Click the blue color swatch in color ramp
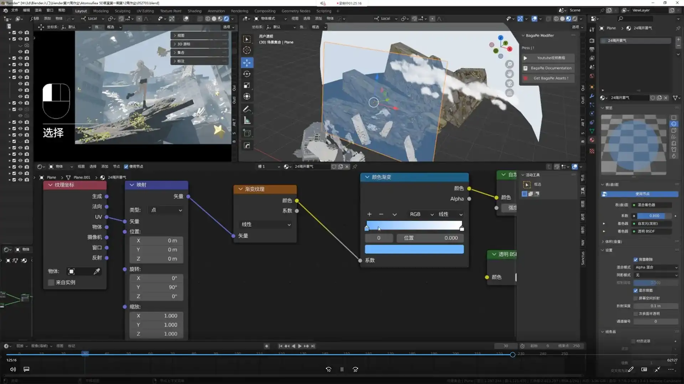This screenshot has width=684, height=384. coord(414,249)
